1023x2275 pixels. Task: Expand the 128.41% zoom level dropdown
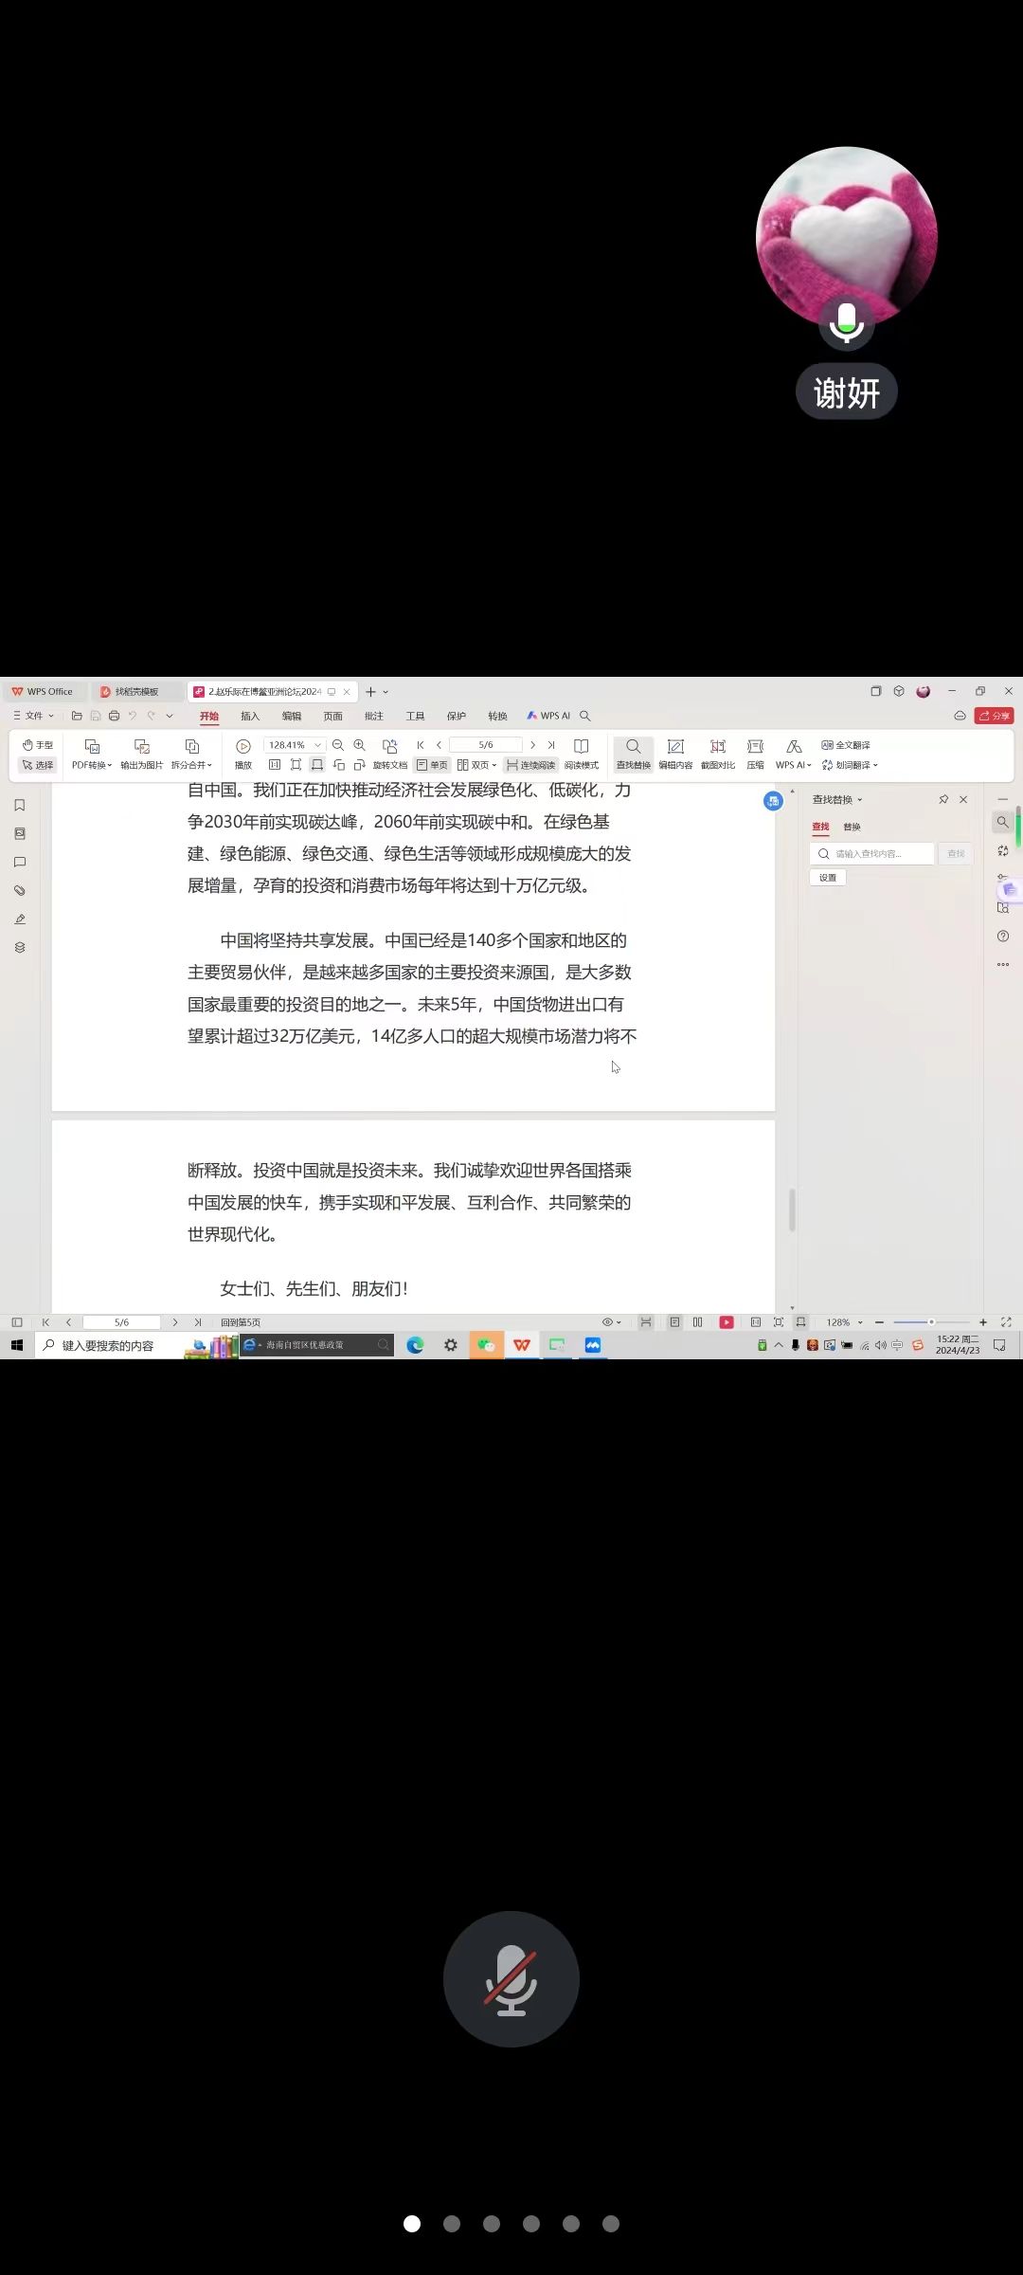317,745
